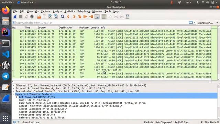220x124 pixels.
Task: Open the en language indicator dropdown
Action: tap(188, 2)
